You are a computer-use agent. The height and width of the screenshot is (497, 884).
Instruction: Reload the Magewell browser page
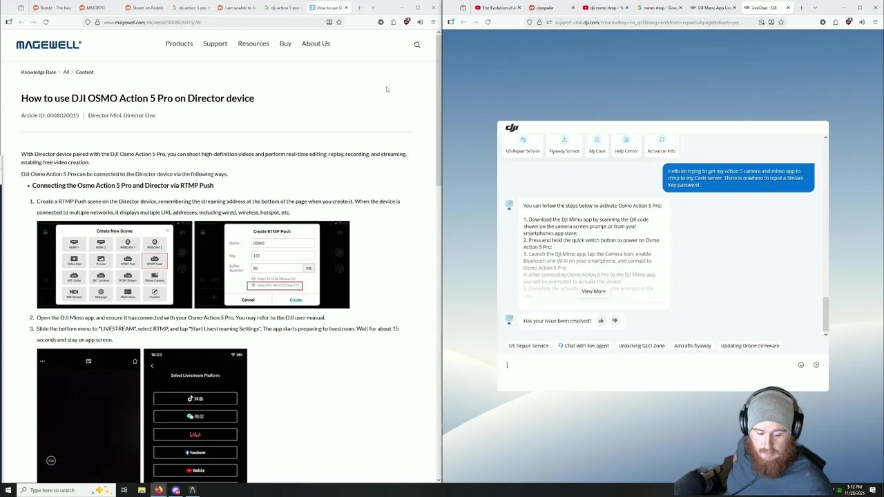46,22
